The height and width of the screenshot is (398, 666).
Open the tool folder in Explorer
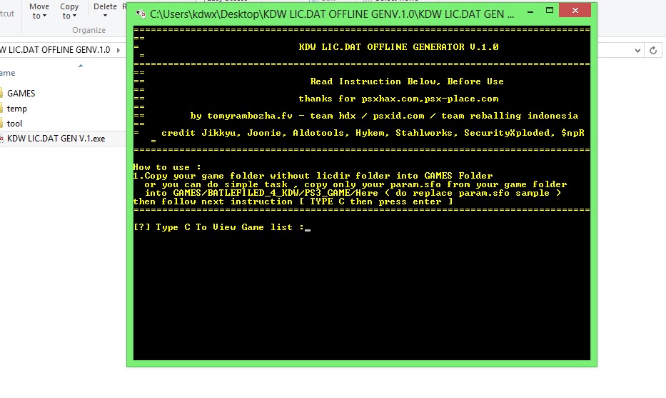(14, 124)
